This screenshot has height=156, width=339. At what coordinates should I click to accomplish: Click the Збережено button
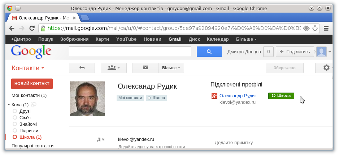point(284,68)
